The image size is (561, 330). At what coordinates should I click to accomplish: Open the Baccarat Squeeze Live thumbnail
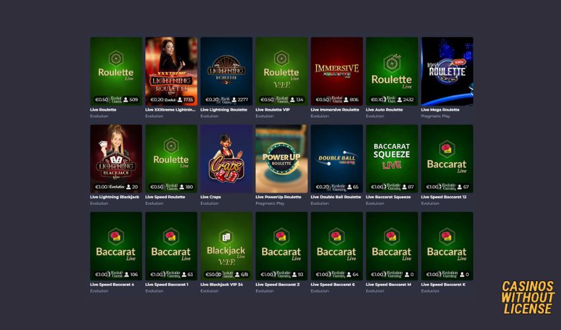point(392,158)
